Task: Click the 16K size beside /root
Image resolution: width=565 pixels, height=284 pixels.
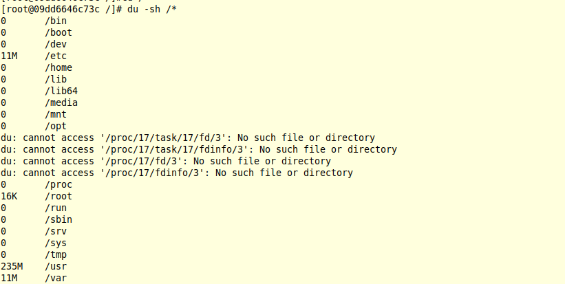Action: point(9,196)
